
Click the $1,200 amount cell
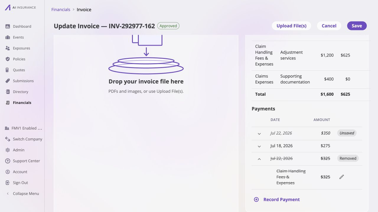(x=327, y=55)
